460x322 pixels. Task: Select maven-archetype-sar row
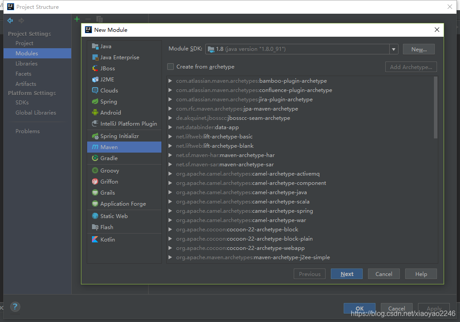(300, 165)
